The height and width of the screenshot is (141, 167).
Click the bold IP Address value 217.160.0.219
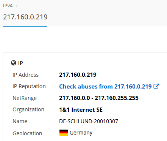(78, 75)
